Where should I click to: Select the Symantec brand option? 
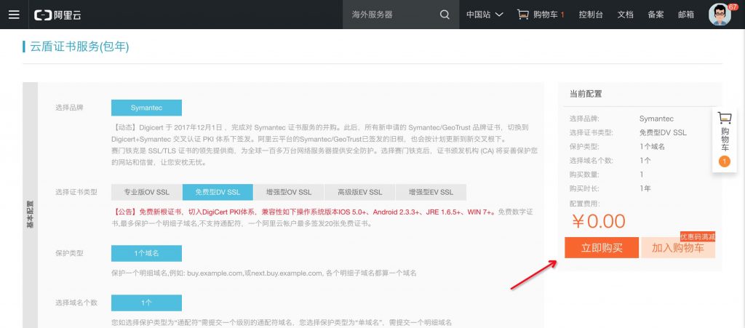146,108
